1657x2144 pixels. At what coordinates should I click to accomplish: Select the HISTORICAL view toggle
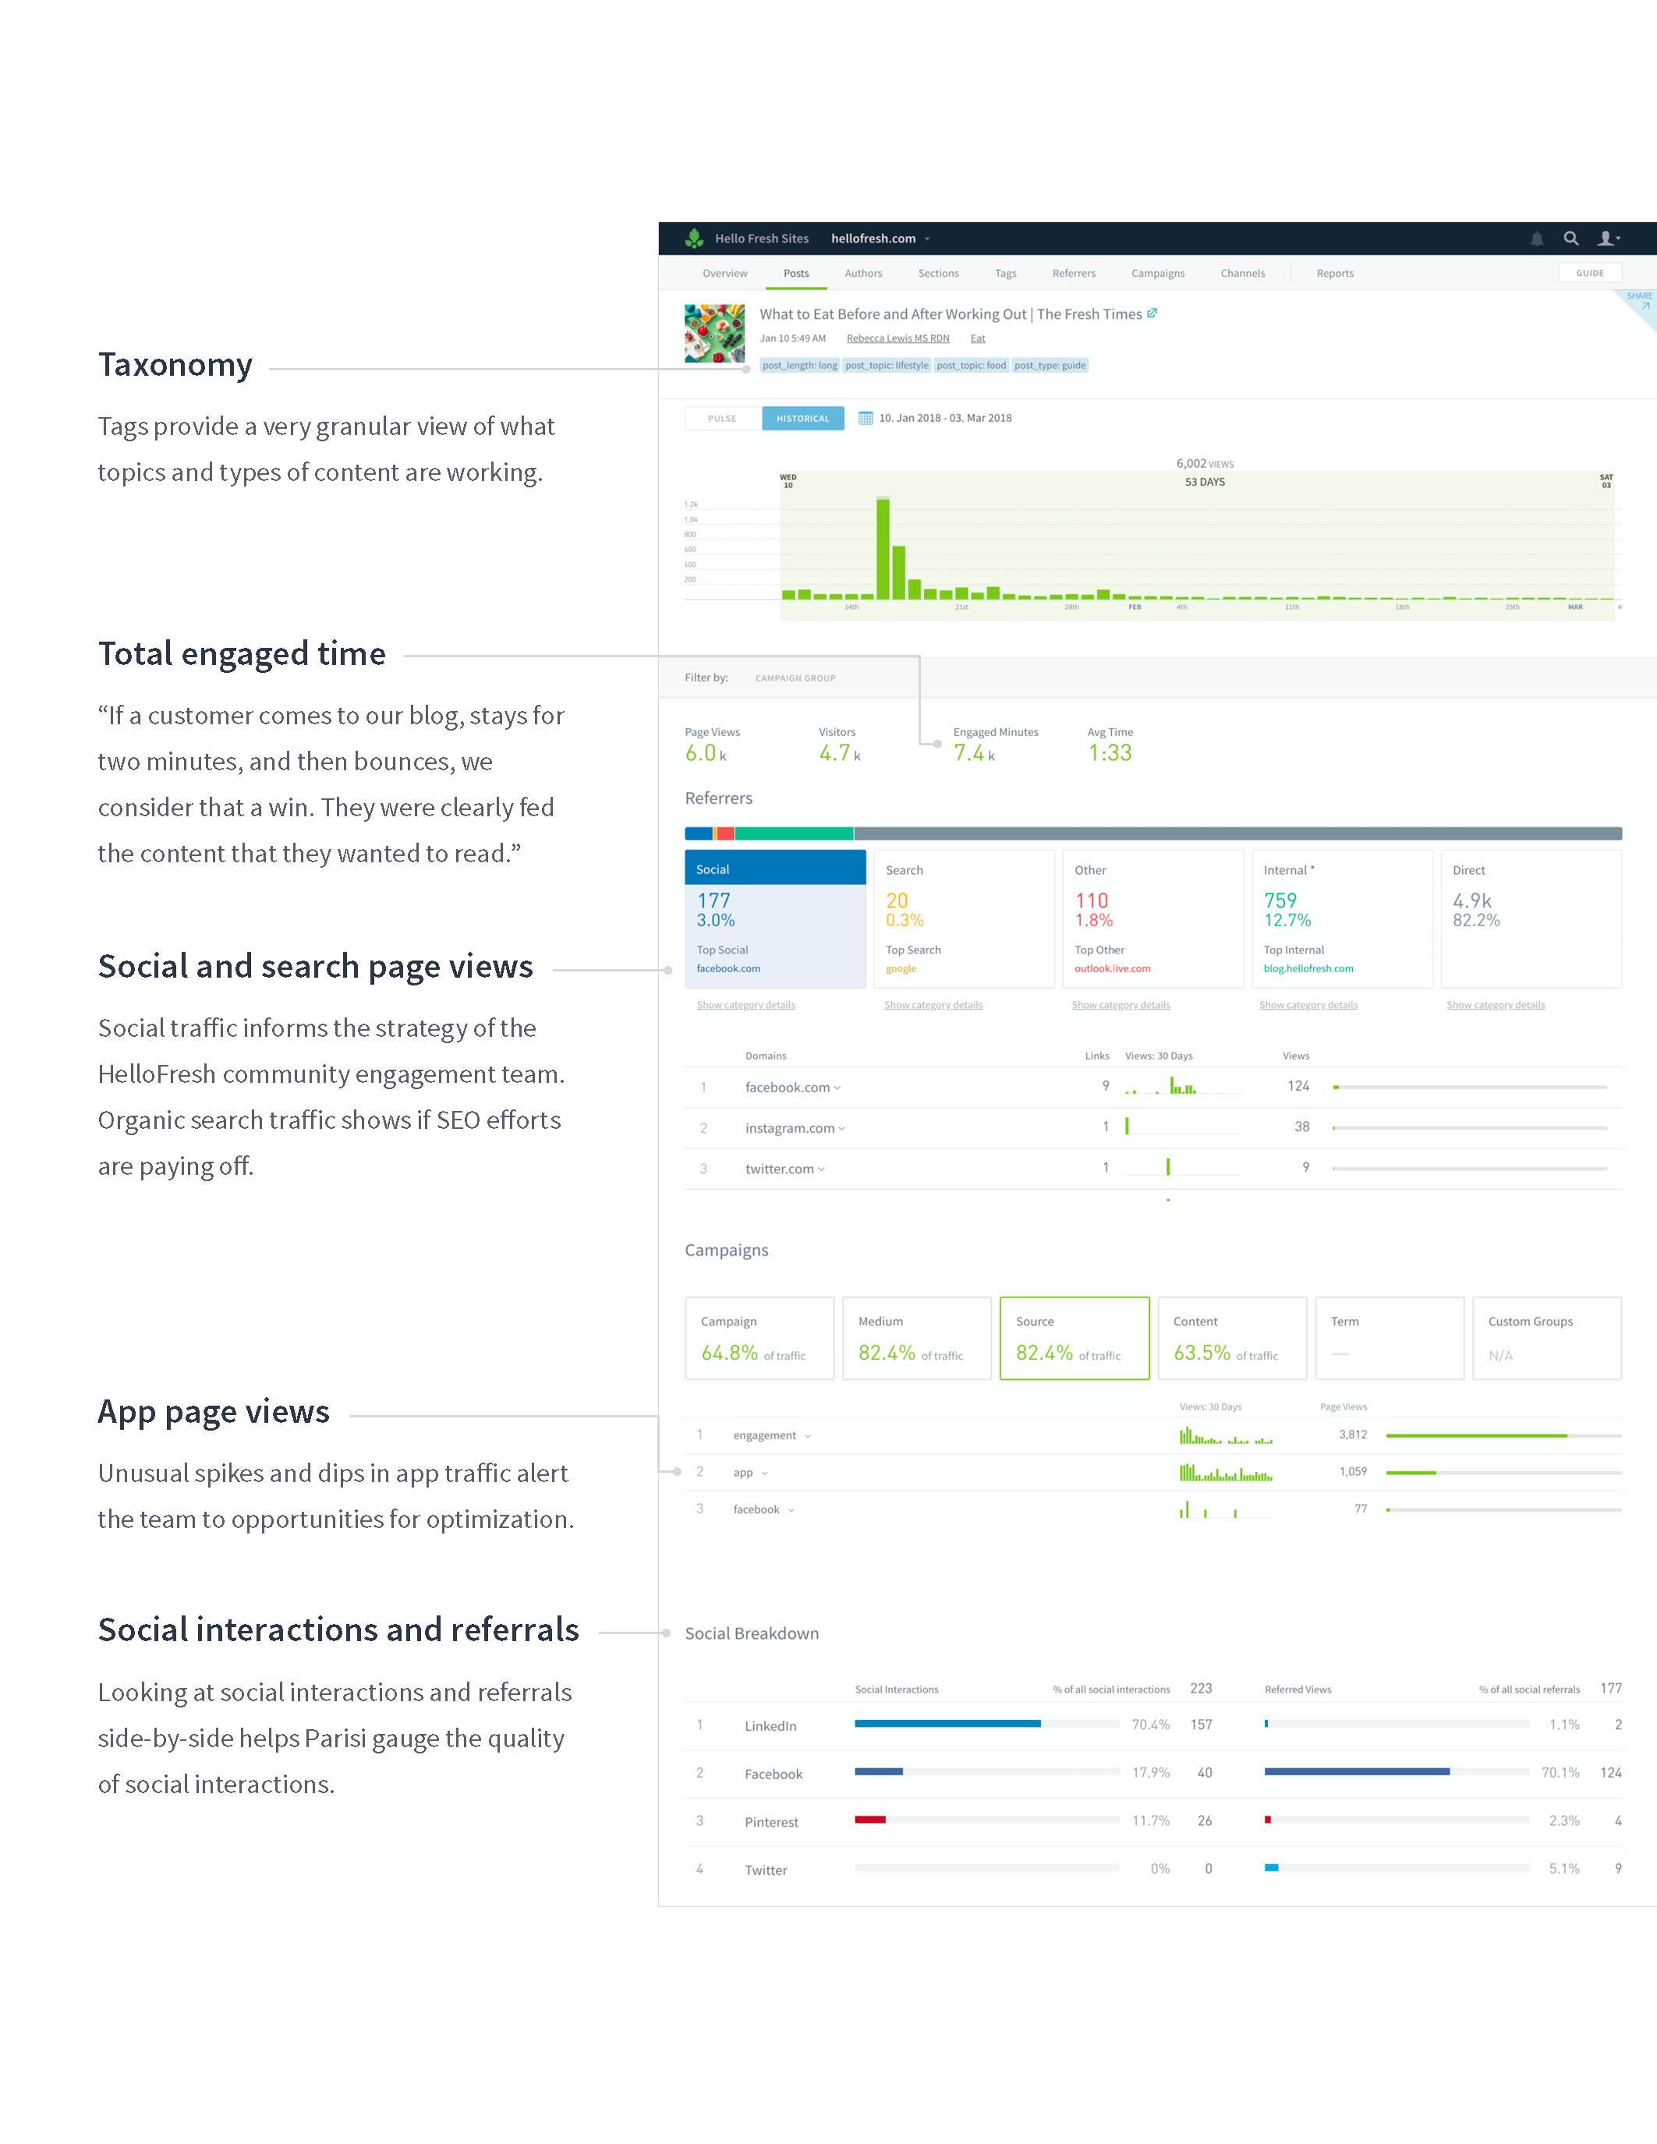(x=803, y=418)
